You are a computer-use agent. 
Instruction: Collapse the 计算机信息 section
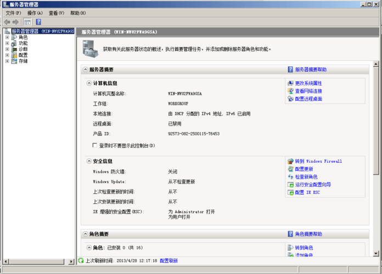click(x=89, y=83)
